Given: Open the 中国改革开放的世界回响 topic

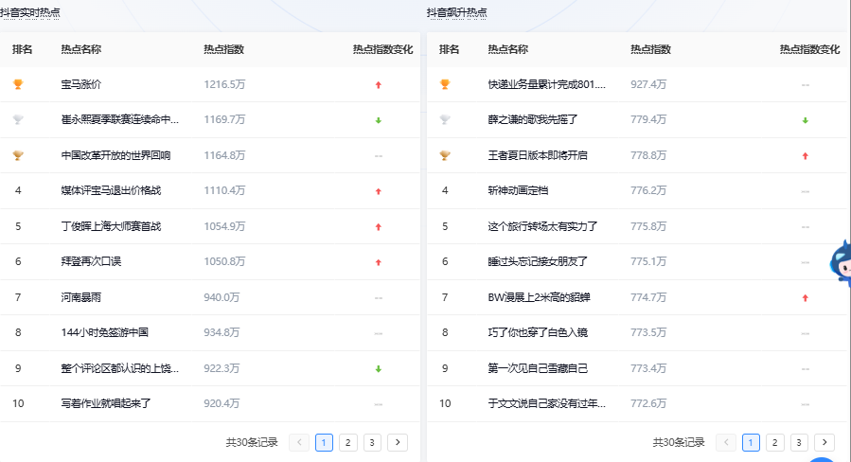Looking at the screenshot, I should click(115, 155).
